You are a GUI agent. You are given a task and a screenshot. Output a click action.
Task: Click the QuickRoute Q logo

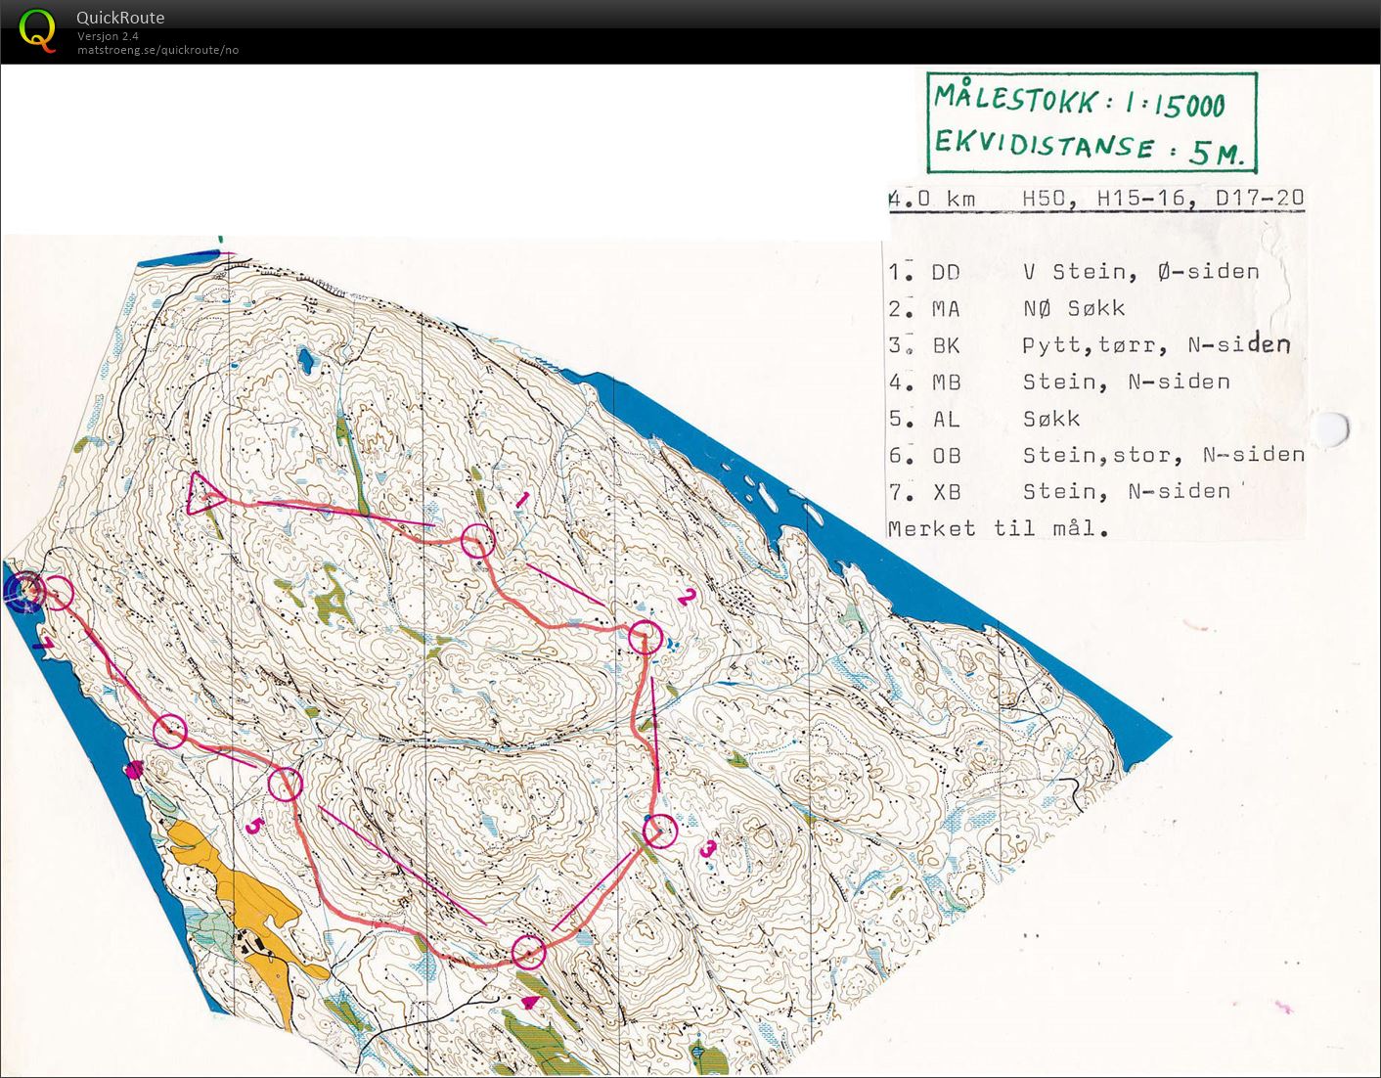click(37, 29)
